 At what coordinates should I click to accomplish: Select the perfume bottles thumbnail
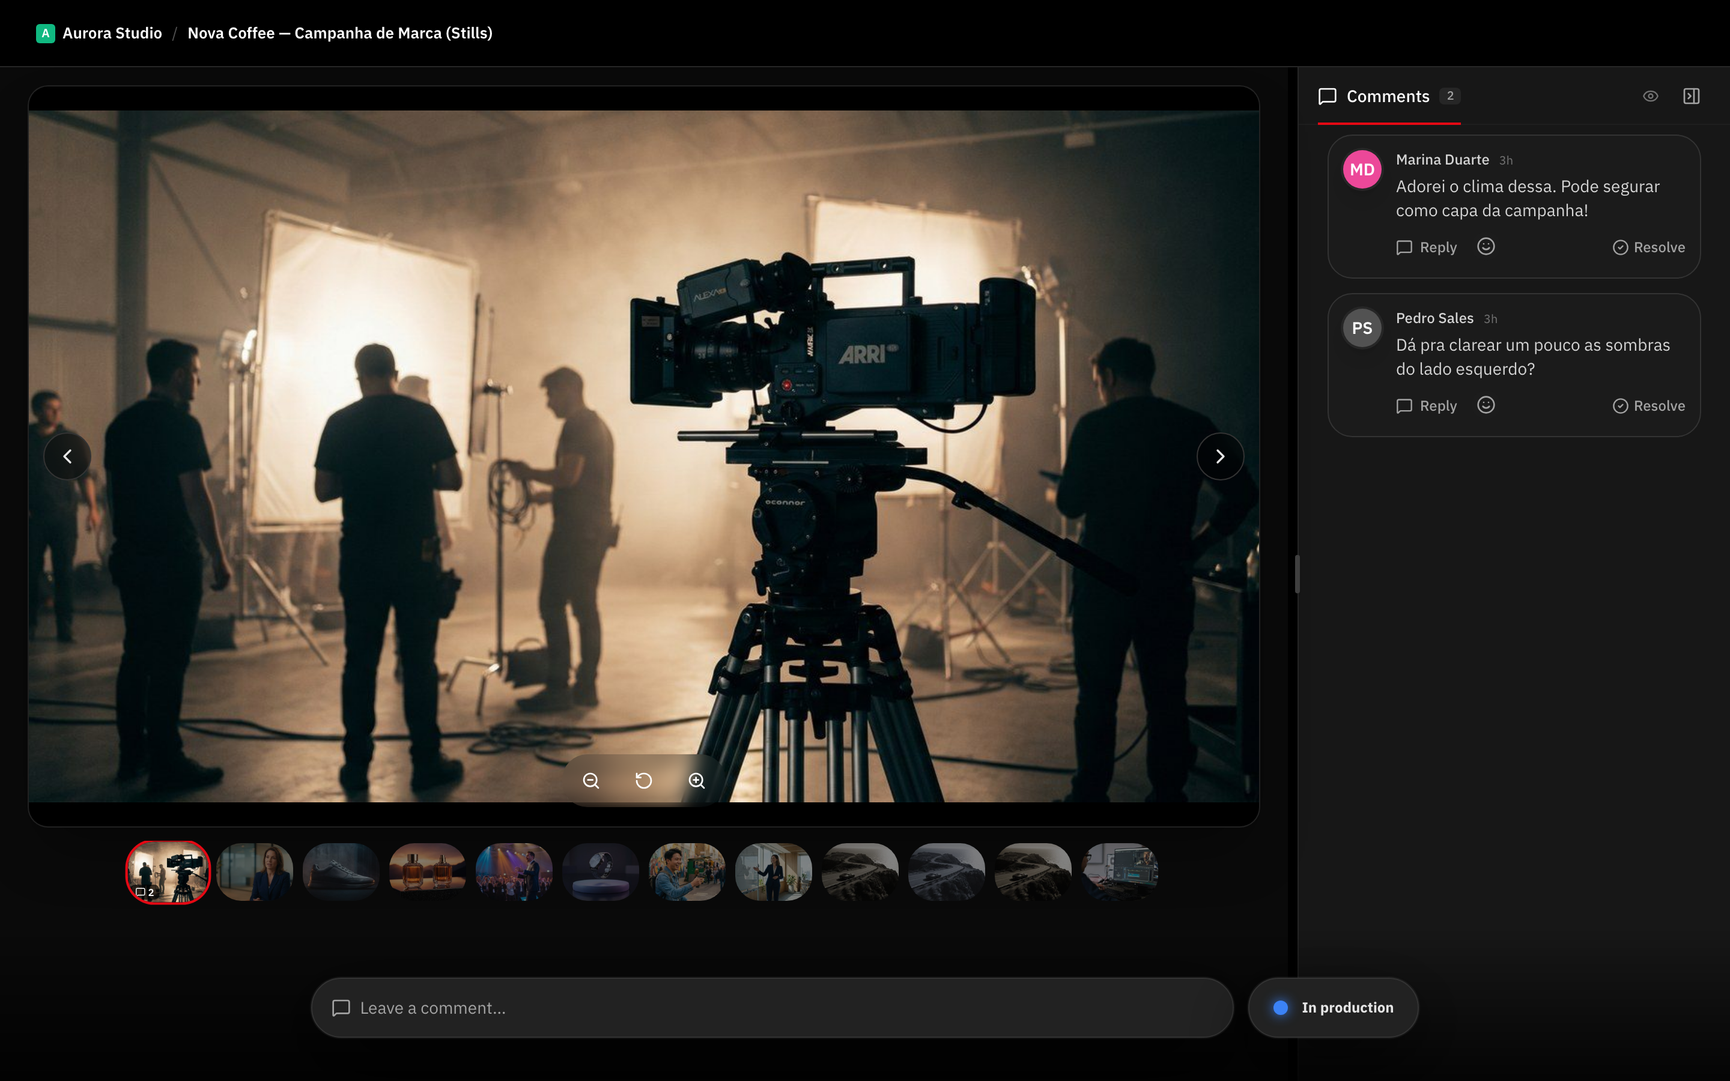pyautogui.click(x=428, y=872)
